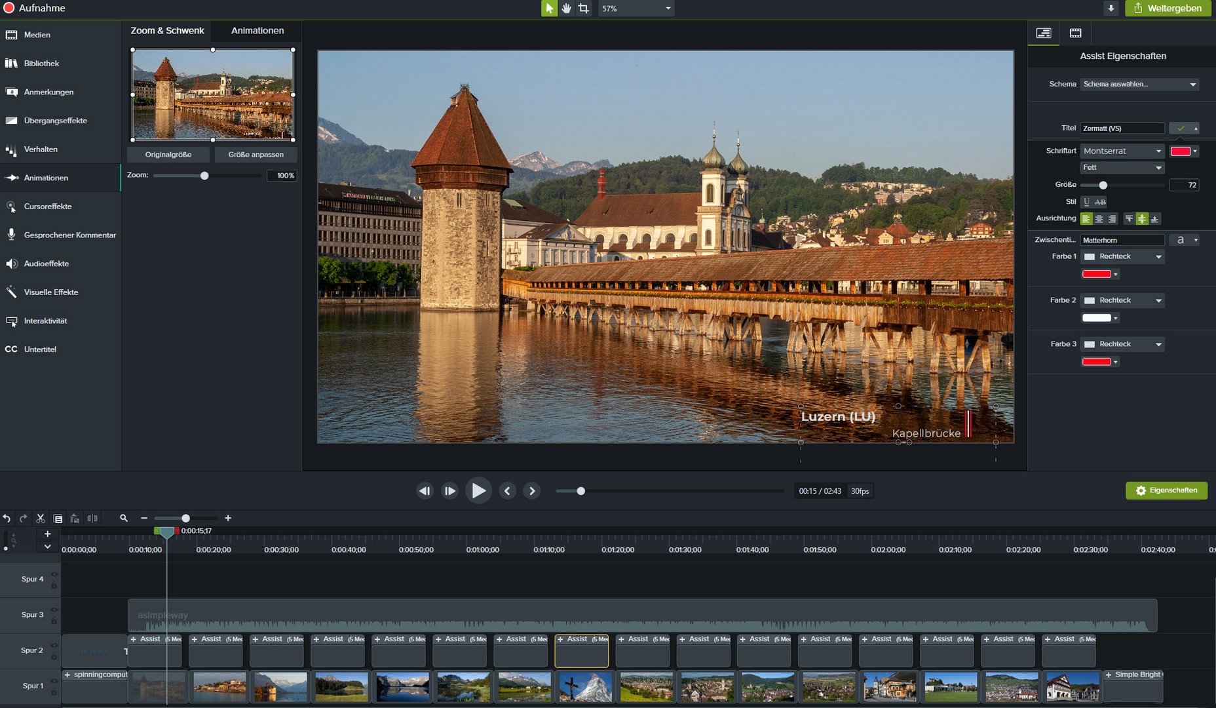This screenshot has width=1216, height=708.
Task: Copy selected clip in timeline toolbar
Action: 58,519
